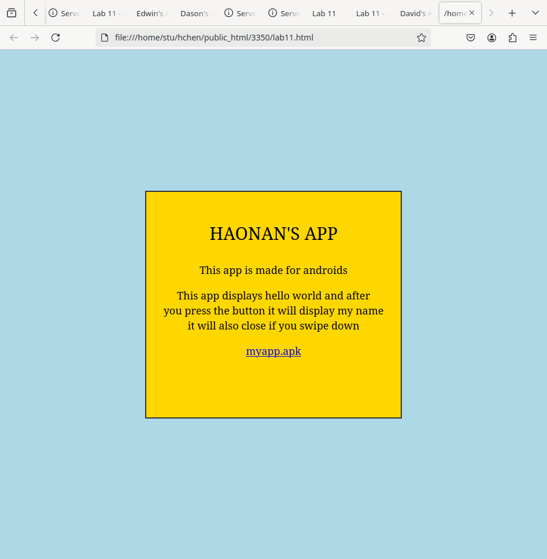This screenshot has height=559, width=547.
Task: Download the myapp.apk link
Action: point(273,351)
